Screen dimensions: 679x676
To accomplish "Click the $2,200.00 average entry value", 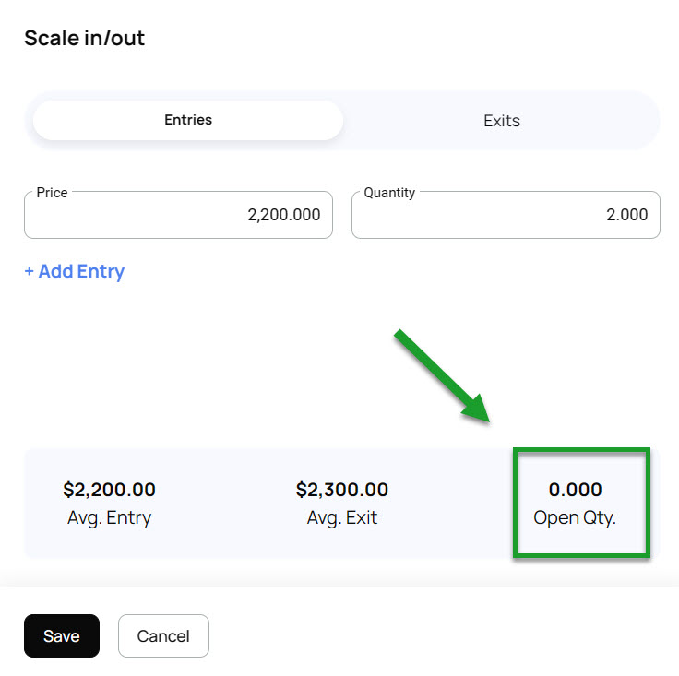I will [x=109, y=490].
